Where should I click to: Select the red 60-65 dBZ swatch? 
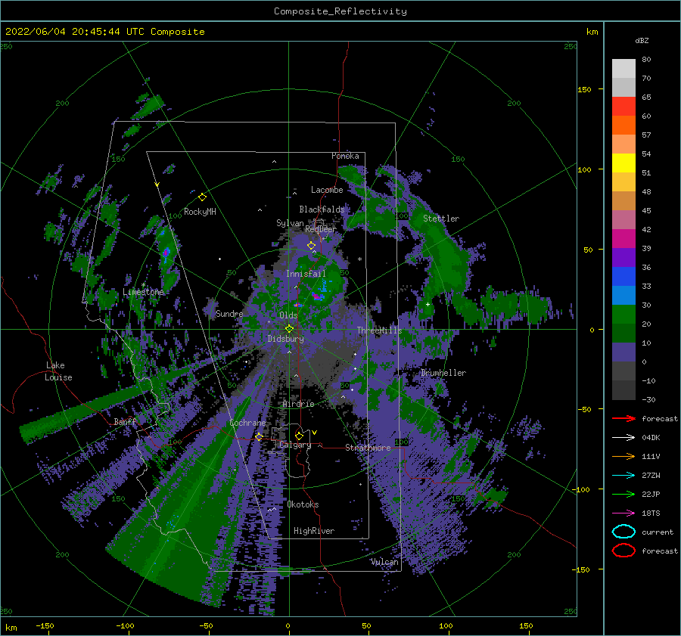tap(623, 107)
